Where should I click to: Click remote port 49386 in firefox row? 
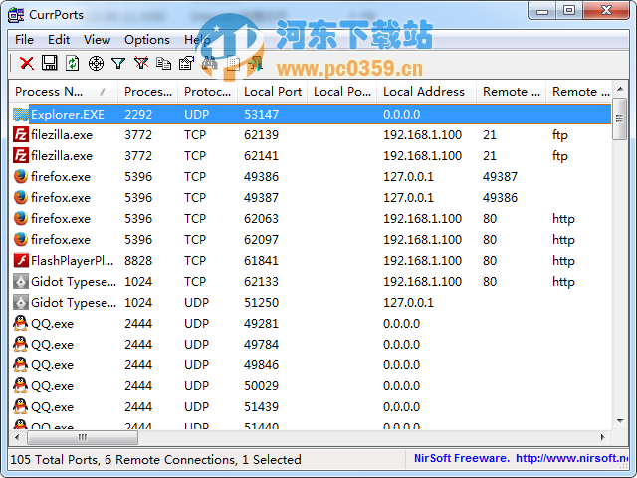point(500,198)
